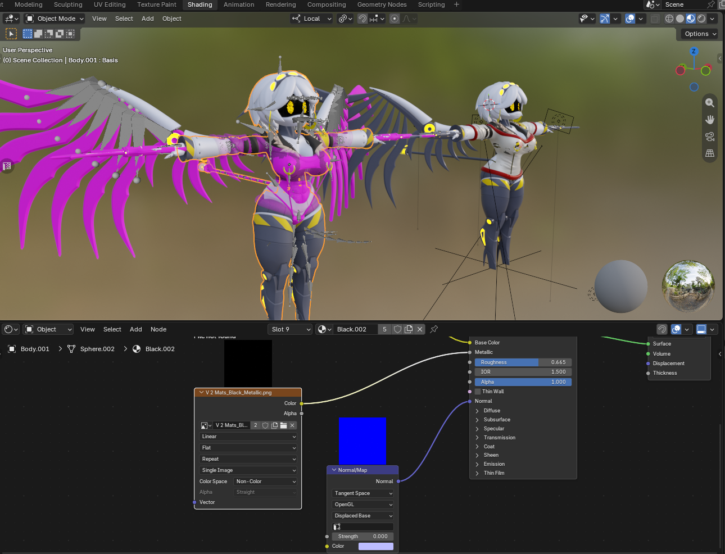The height and width of the screenshot is (554, 725).
Task: Open image file via folder icon in texture node
Action: pyautogui.click(x=283, y=425)
